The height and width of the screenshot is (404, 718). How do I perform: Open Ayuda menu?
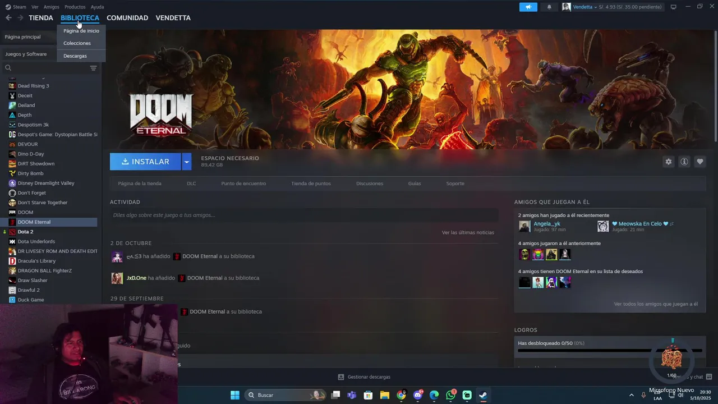(97, 7)
